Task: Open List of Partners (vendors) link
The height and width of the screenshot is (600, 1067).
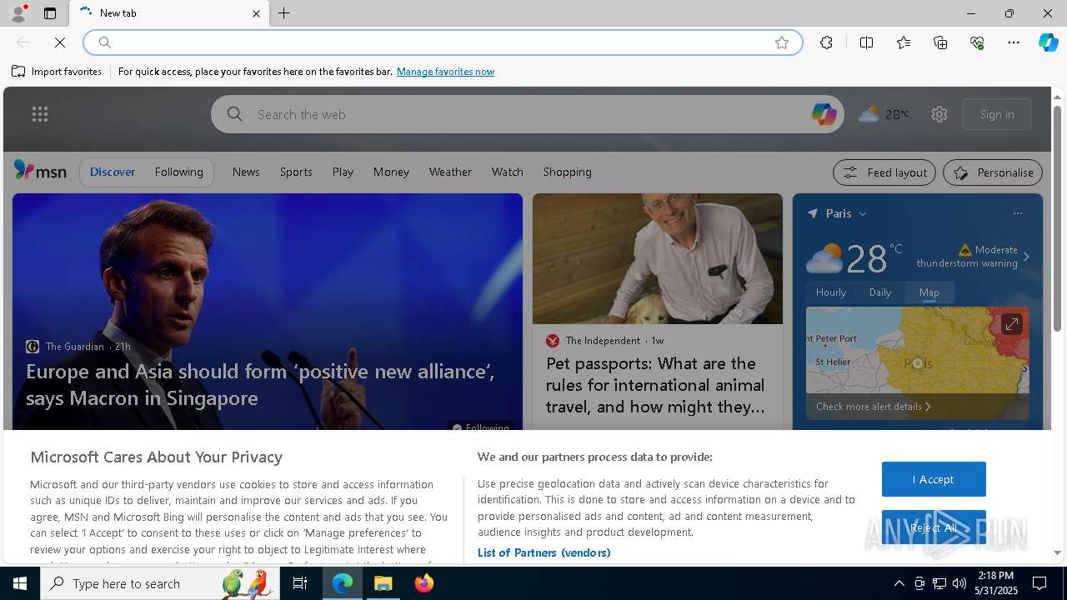Action: coord(544,552)
